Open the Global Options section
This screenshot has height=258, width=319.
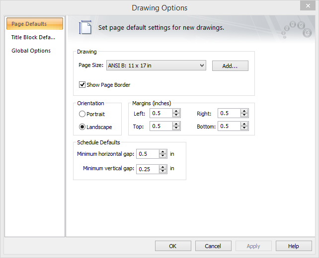tap(31, 51)
